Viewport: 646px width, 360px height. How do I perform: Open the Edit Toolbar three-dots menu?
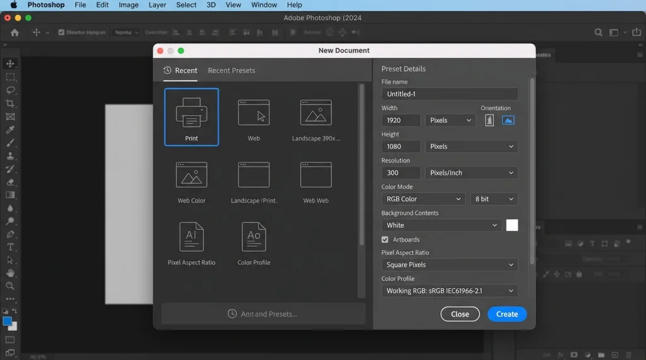coord(10,299)
